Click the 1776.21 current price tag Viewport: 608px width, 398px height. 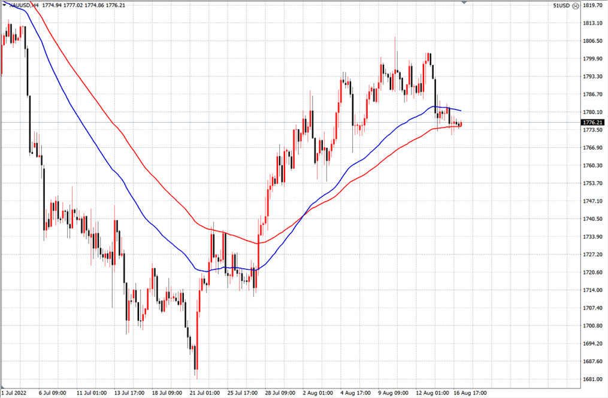pyautogui.click(x=593, y=123)
